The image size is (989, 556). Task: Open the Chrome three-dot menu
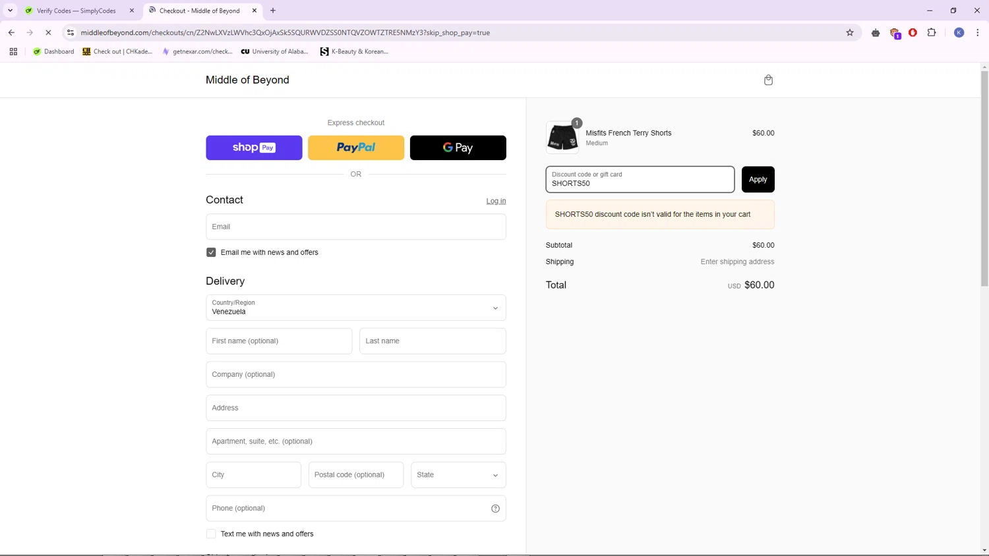pos(978,32)
